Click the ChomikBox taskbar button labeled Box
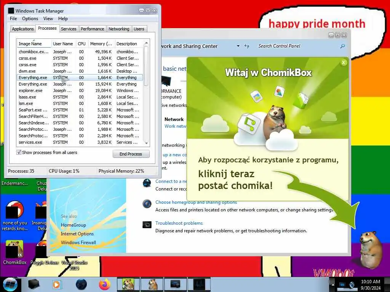Image resolution: width=390 pixels, height=292 pixels. (x=129, y=284)
